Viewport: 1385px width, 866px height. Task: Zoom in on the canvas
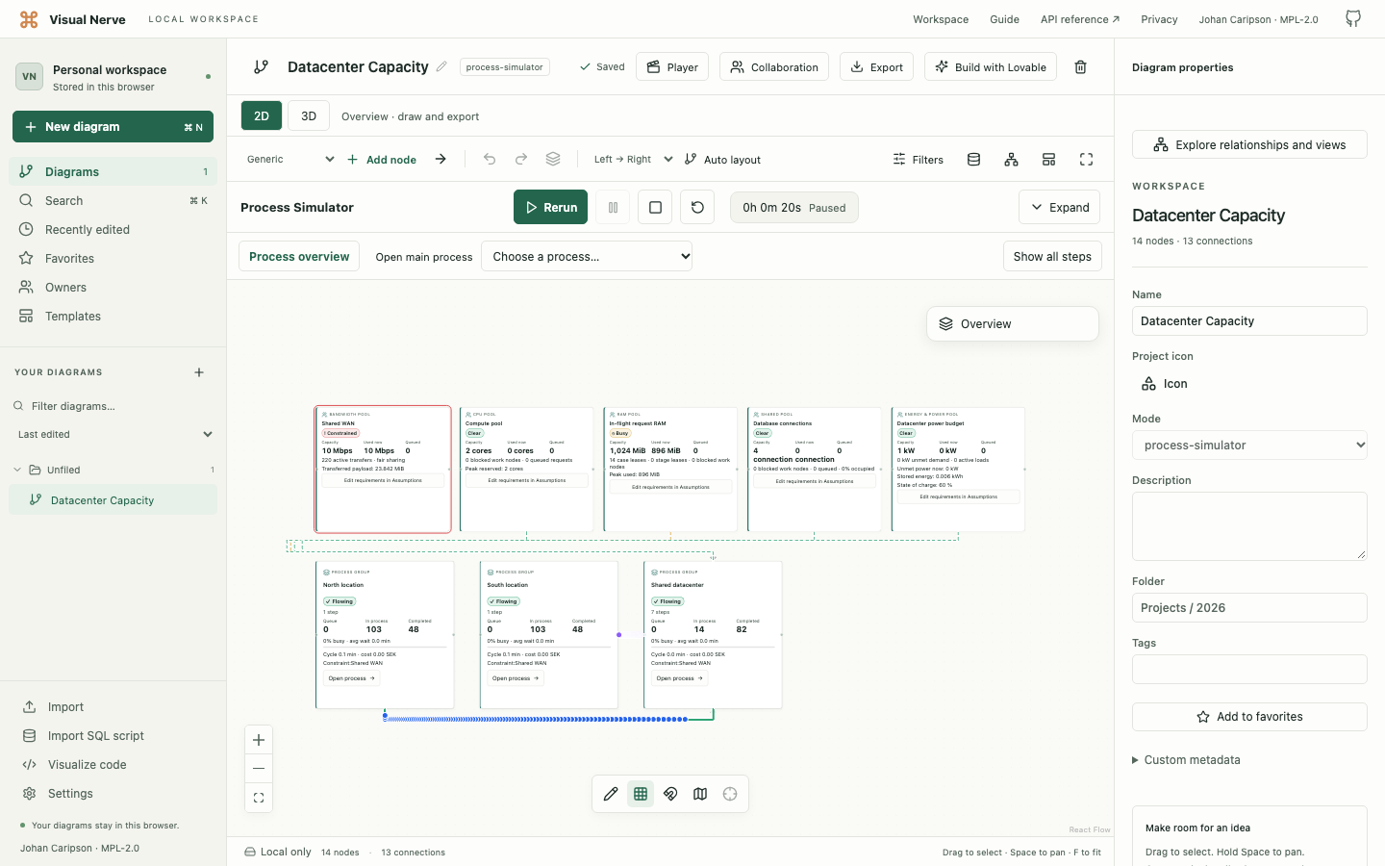(259, 740)
